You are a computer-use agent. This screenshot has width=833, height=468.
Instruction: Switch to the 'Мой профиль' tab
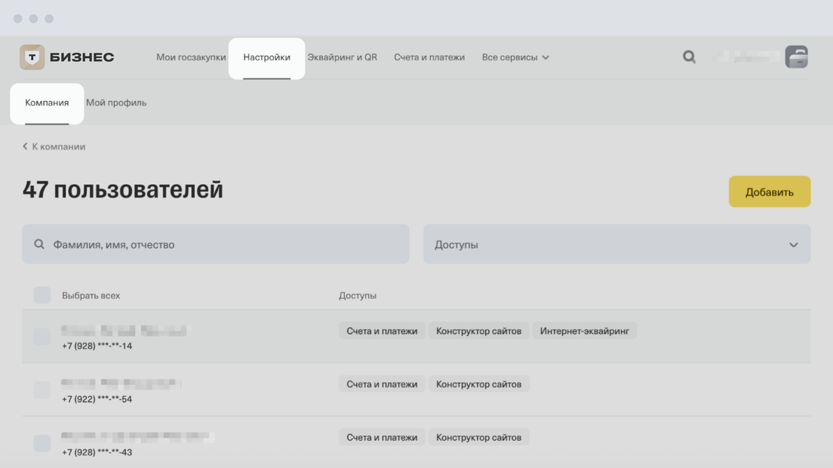click(x=116, y=103)
